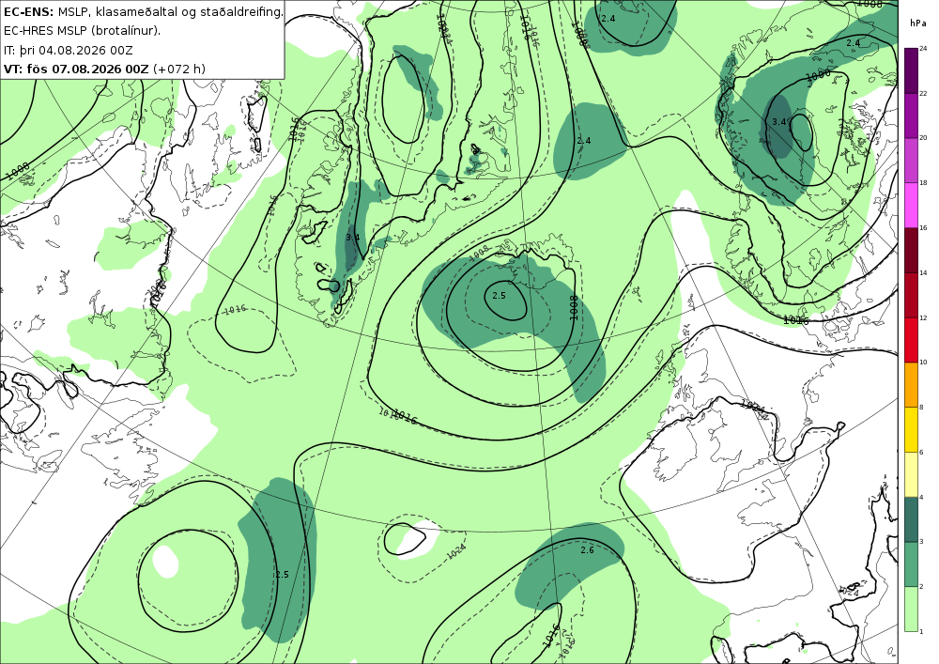The image size is (939, 664).
Task: Select the yellow 6–8 hPa legend color
Action: tap(911, 430)
